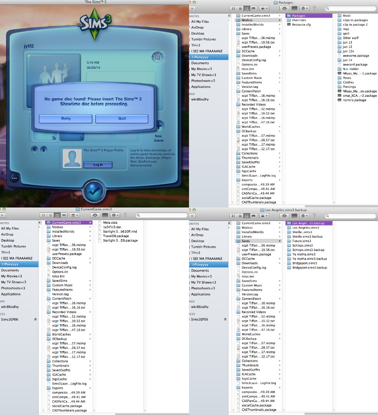Open Quick Look in the Los Angeles backup window

[284, 215]
